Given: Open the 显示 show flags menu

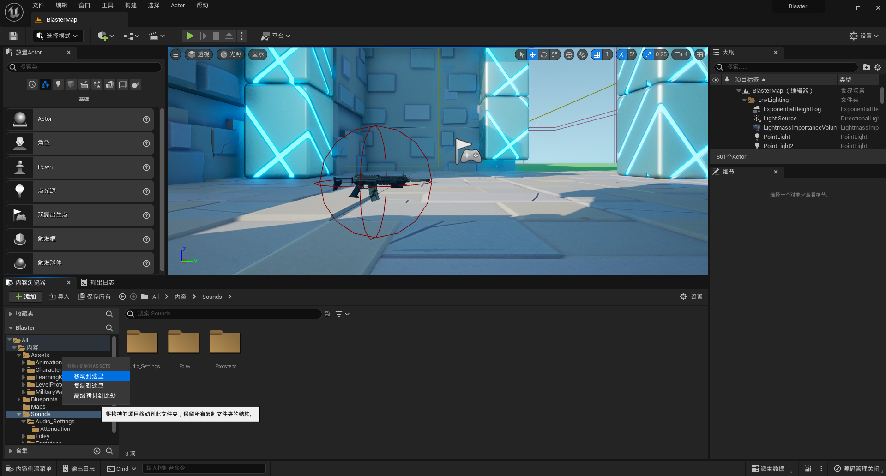Looking at the screenshot, I should [x=258, y=54].
